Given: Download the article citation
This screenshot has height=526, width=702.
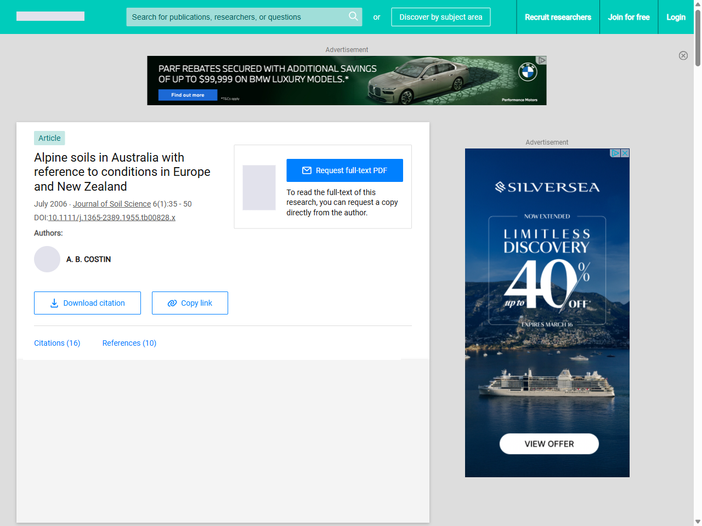Looking at the screenshot, I should (87, 303).
